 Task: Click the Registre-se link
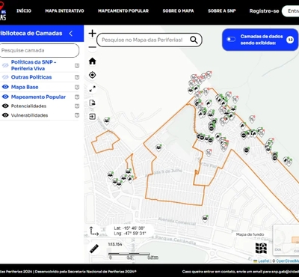264,11
